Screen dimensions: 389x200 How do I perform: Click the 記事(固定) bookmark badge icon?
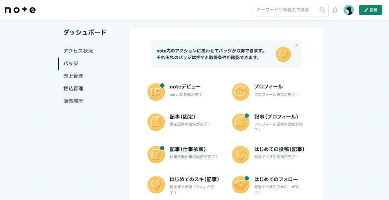point(156,122)
